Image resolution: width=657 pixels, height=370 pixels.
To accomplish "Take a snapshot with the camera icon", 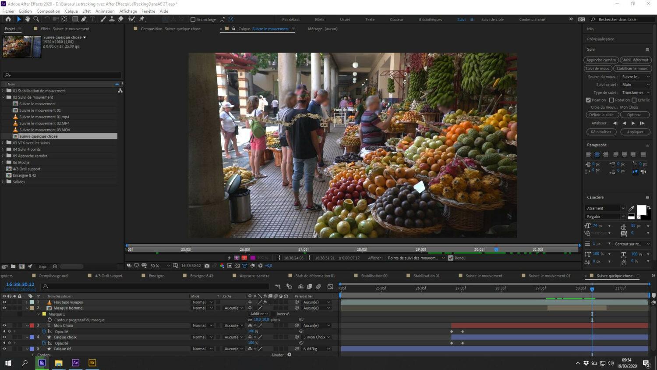I will click(x=207, y=266).
